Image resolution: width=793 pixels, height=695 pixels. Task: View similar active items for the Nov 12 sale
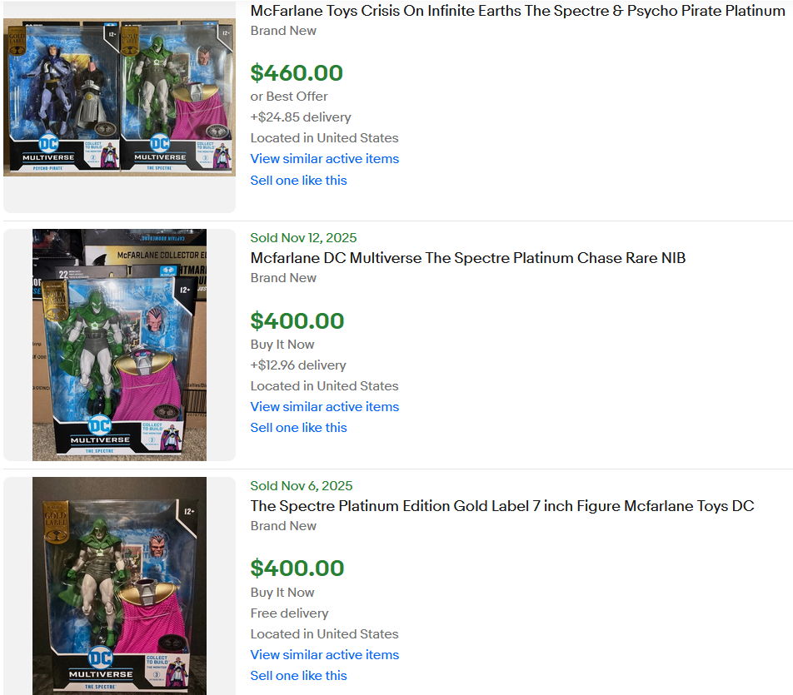coord(325,407)
